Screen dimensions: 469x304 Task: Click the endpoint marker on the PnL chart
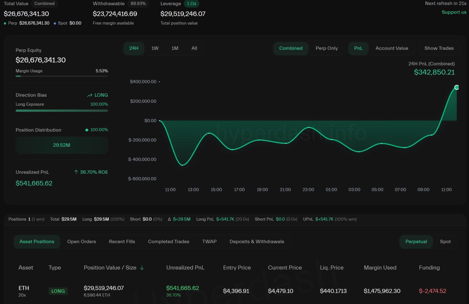(457, 87)
